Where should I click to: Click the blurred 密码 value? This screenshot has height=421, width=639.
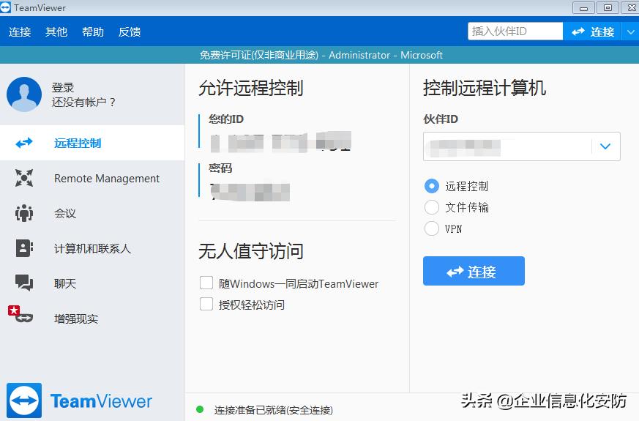(x=250, y=192)
